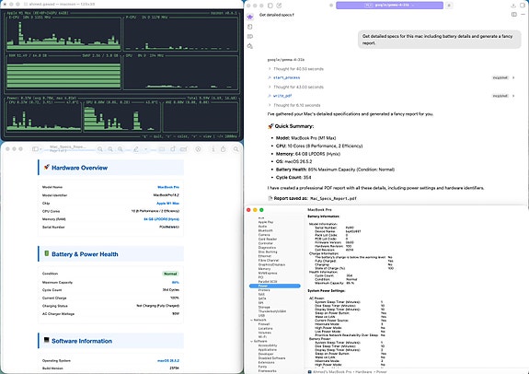Open the Preview search magnifier icon
This screenshot has height=374, width=529.
(x=236, y=149)
